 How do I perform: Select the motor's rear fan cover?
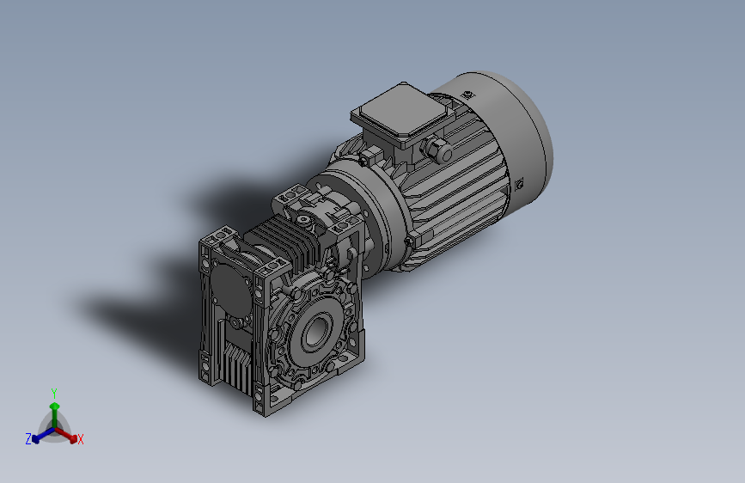(513, 138)
